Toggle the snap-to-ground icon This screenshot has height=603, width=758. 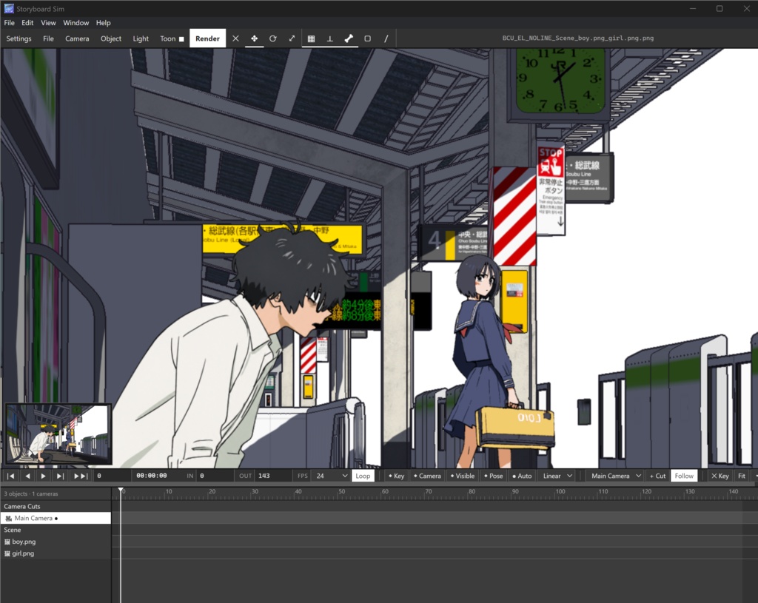click(x=329, y=38)
